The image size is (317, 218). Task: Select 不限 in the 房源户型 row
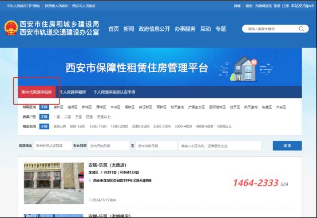(x=44, y=117)
